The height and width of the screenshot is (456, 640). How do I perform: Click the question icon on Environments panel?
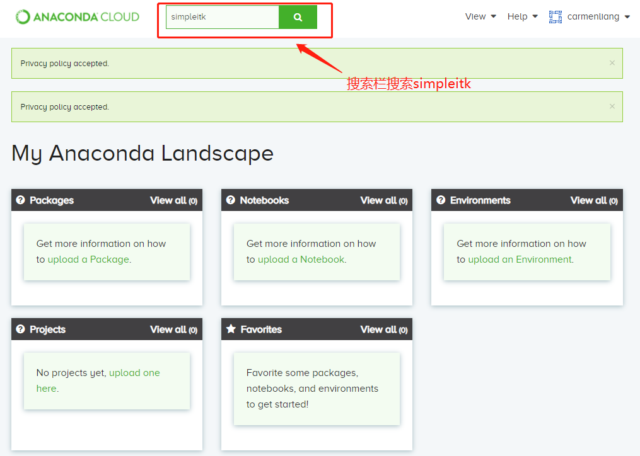point(440,200)
